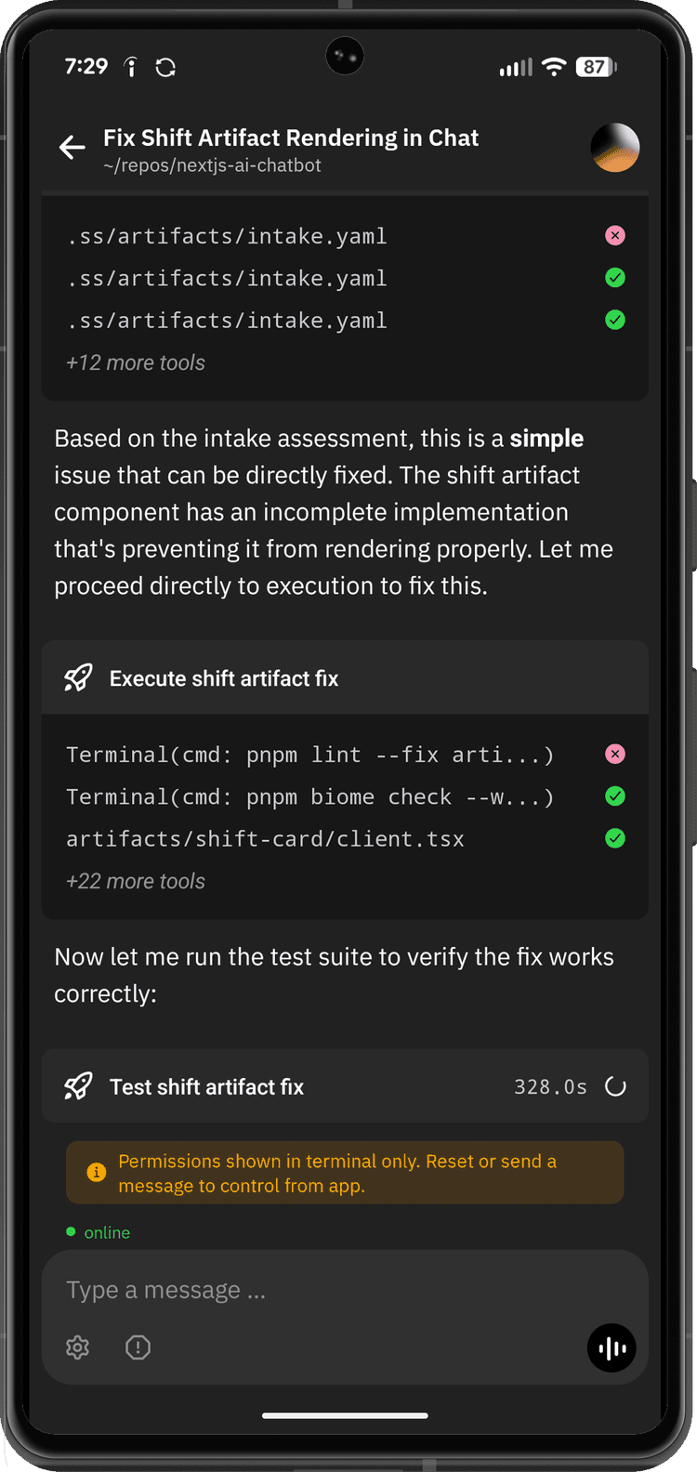Open the profile avatar
Viewport: 697px width, 1472px height.
(614, 148)
